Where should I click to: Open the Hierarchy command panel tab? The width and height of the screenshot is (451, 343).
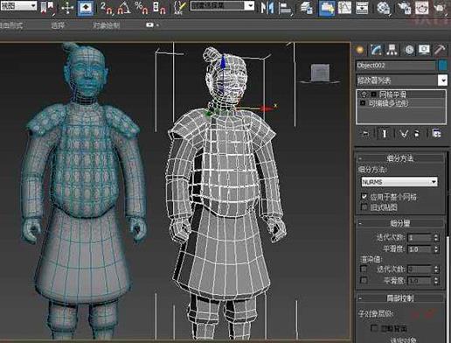tap(392, 50)
